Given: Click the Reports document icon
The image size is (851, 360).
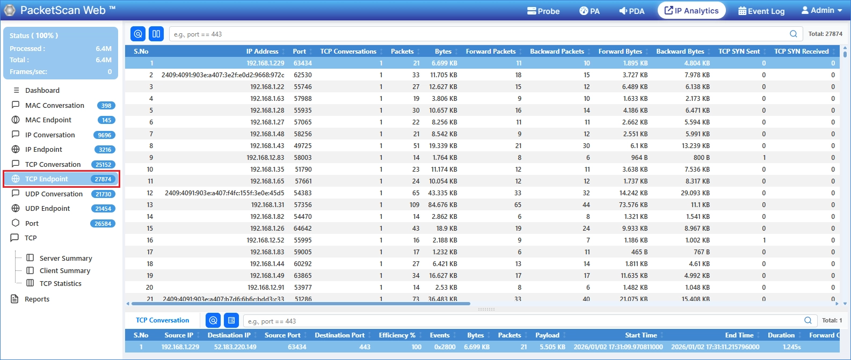Looking at the screenshot, I should (15, 299).
